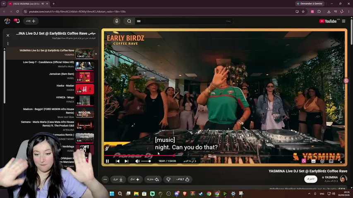Open the YouTube Create plus button

[31, 21]
